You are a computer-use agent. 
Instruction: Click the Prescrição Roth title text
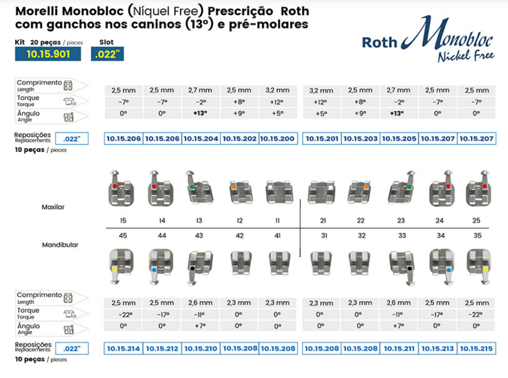259,11
